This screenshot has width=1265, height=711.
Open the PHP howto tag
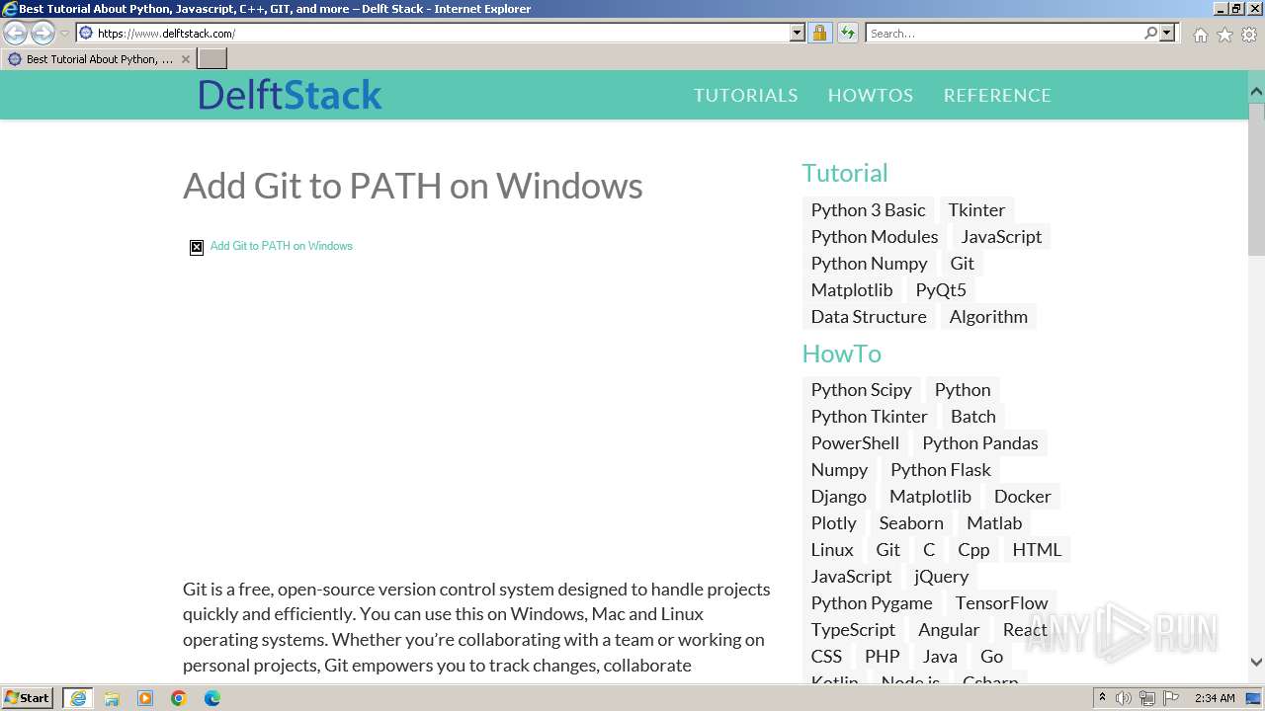[882, 656]
